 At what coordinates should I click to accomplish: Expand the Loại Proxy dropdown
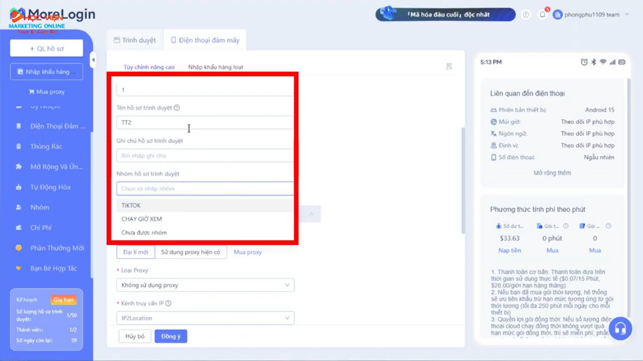(x=205, y=285)
